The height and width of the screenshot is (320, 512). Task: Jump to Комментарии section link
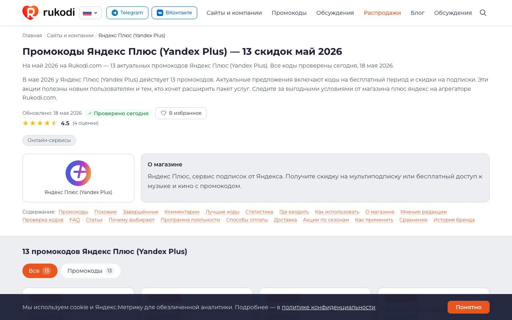(182, 212)
